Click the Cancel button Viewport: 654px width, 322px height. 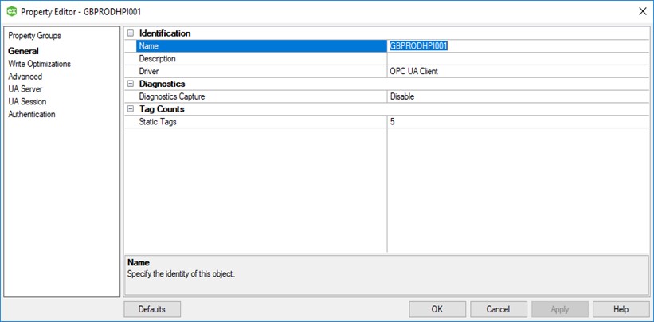pyautogui.click(x=499, y=309)
